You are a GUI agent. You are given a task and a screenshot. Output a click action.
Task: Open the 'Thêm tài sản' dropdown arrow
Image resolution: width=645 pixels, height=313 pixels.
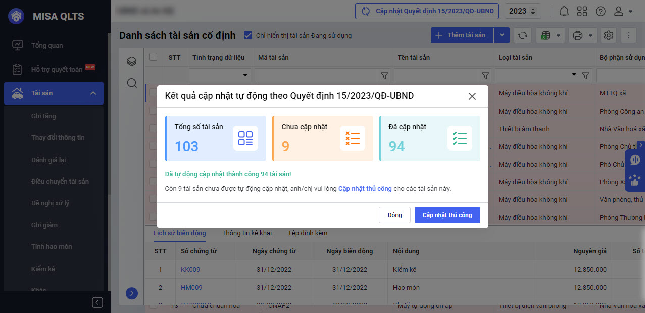502,35
